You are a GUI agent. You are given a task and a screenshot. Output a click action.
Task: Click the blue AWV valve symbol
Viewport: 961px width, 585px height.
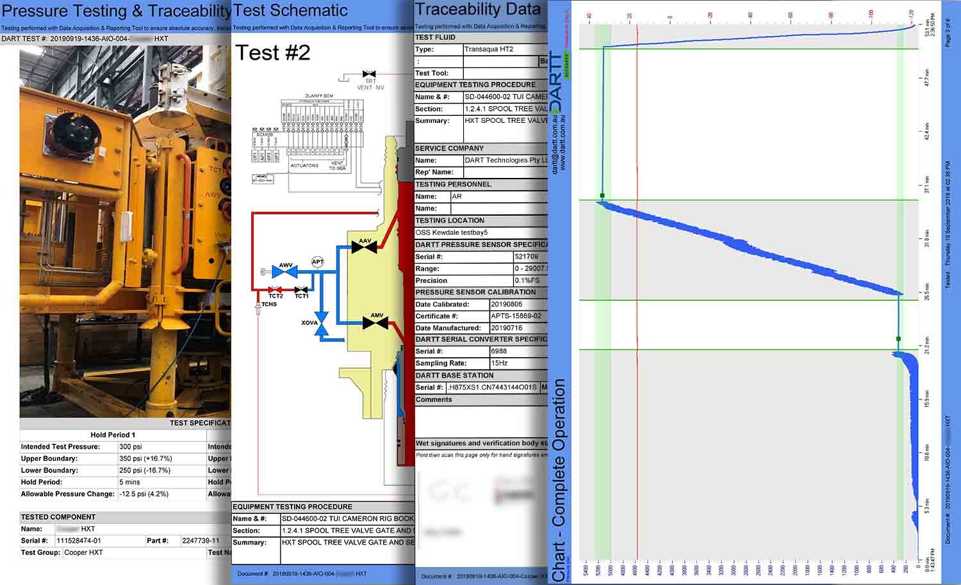284,271
